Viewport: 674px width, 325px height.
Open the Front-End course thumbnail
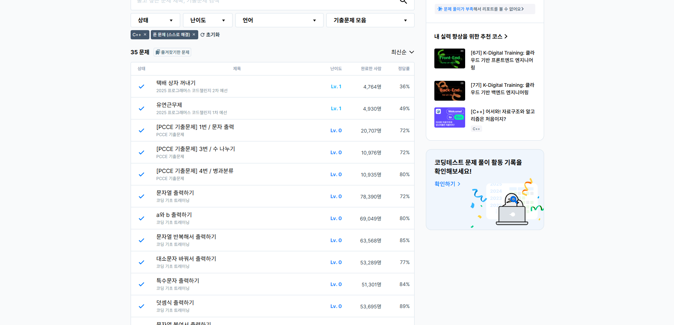[x=450, y=58]
